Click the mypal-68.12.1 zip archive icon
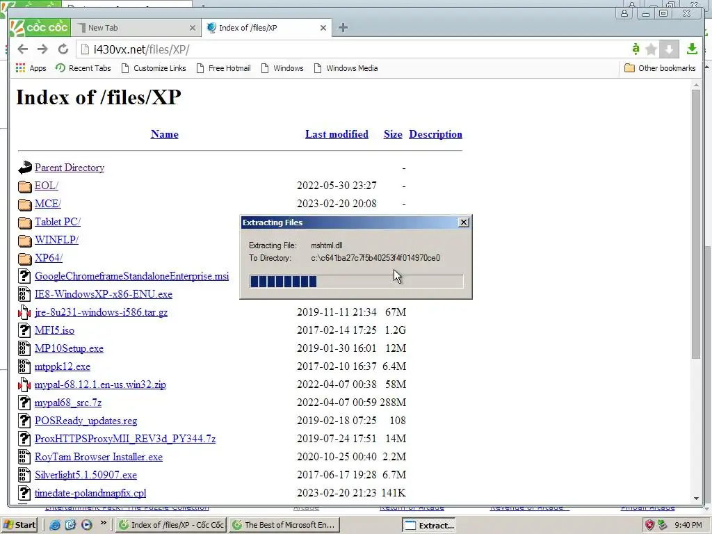 click(24, 385)
